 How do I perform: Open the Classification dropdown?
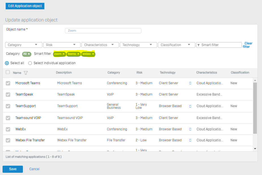click(177, 45)
